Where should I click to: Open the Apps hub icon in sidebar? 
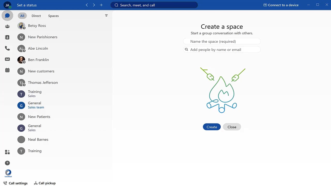7,152
